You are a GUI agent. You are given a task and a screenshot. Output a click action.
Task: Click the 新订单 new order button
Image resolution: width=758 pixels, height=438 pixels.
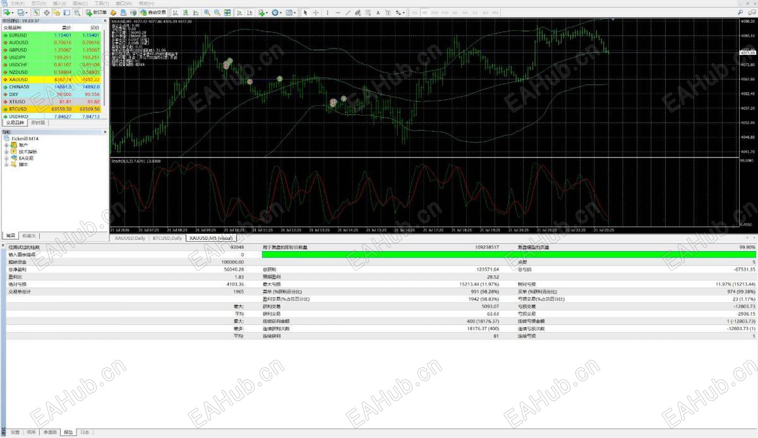tap(97, 13)
